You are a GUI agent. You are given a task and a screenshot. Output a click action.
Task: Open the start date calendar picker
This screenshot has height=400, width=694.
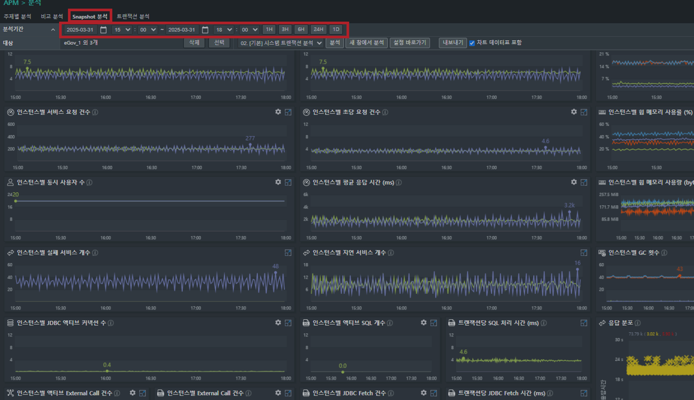(103, 30)
